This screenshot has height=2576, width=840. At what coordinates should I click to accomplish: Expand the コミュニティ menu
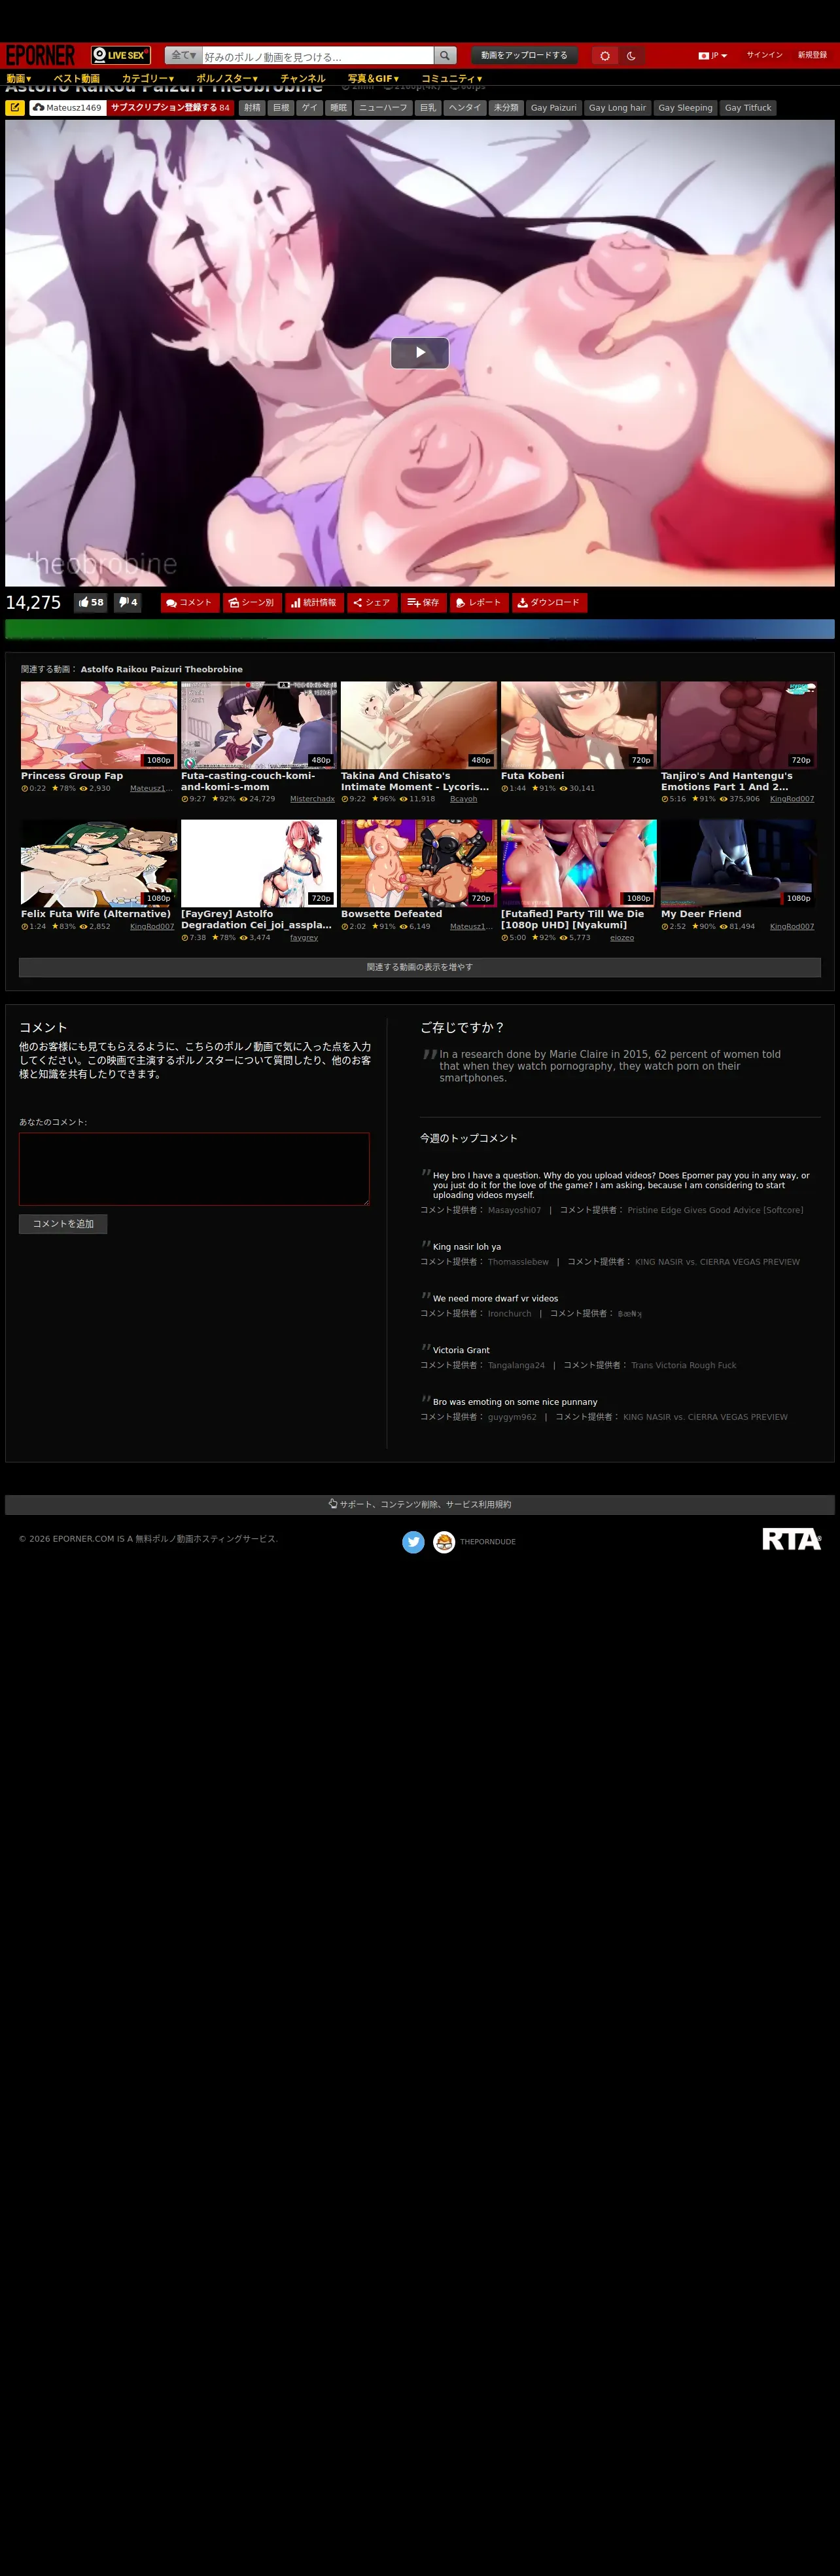(x=451, y=78)
